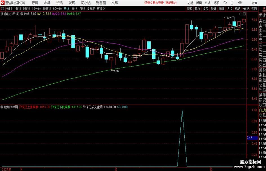This screenshot has width=266, height=171.
Task: Click 证券交易未登录 login link
Action: click(154, 3)
